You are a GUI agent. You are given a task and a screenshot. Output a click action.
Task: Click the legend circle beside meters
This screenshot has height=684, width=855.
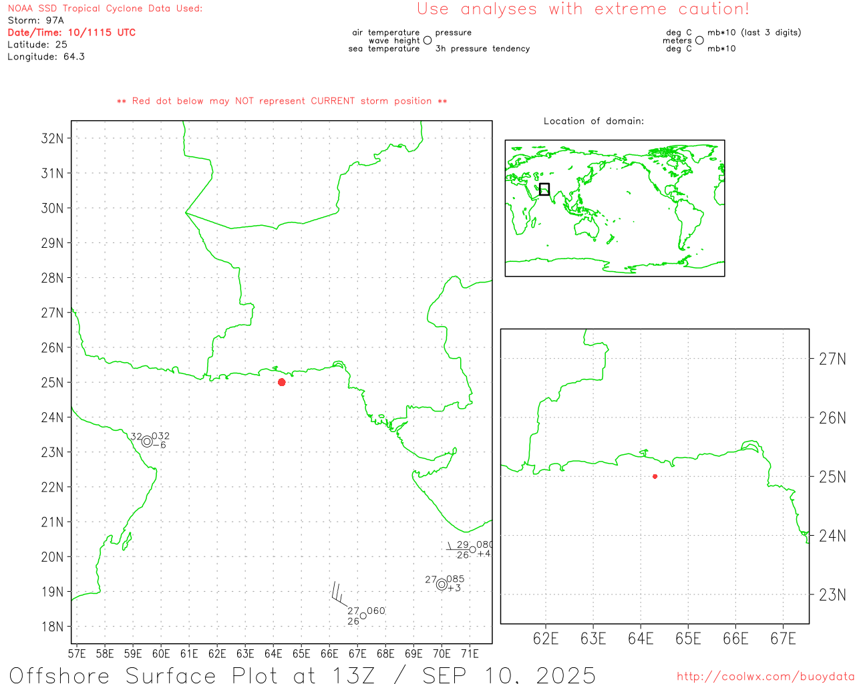pos(699,41)
